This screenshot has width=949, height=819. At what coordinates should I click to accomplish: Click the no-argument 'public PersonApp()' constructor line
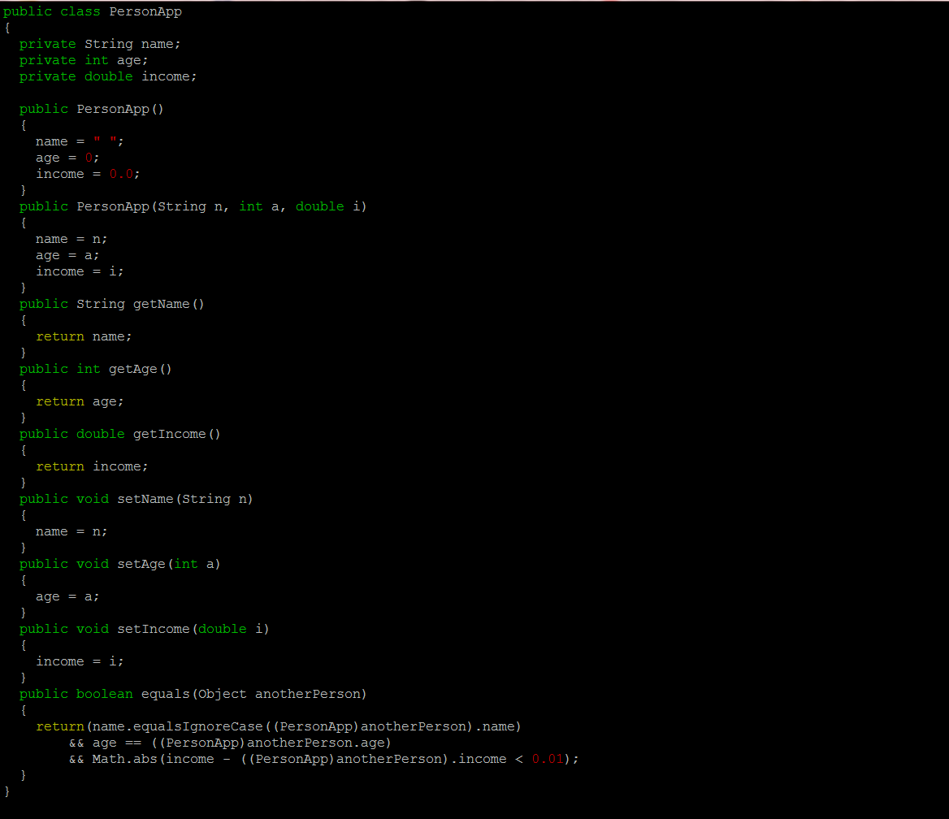click(91, 109)
